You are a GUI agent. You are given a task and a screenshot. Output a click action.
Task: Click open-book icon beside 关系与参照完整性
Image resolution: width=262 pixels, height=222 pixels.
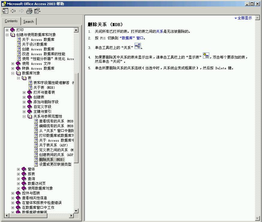pyautogui.click(x=30, y=116)
